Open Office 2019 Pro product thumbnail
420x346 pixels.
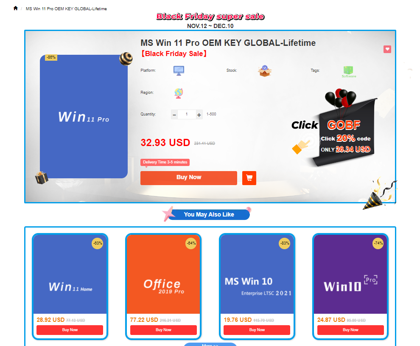pyautogui.click(x=163, y=274)
